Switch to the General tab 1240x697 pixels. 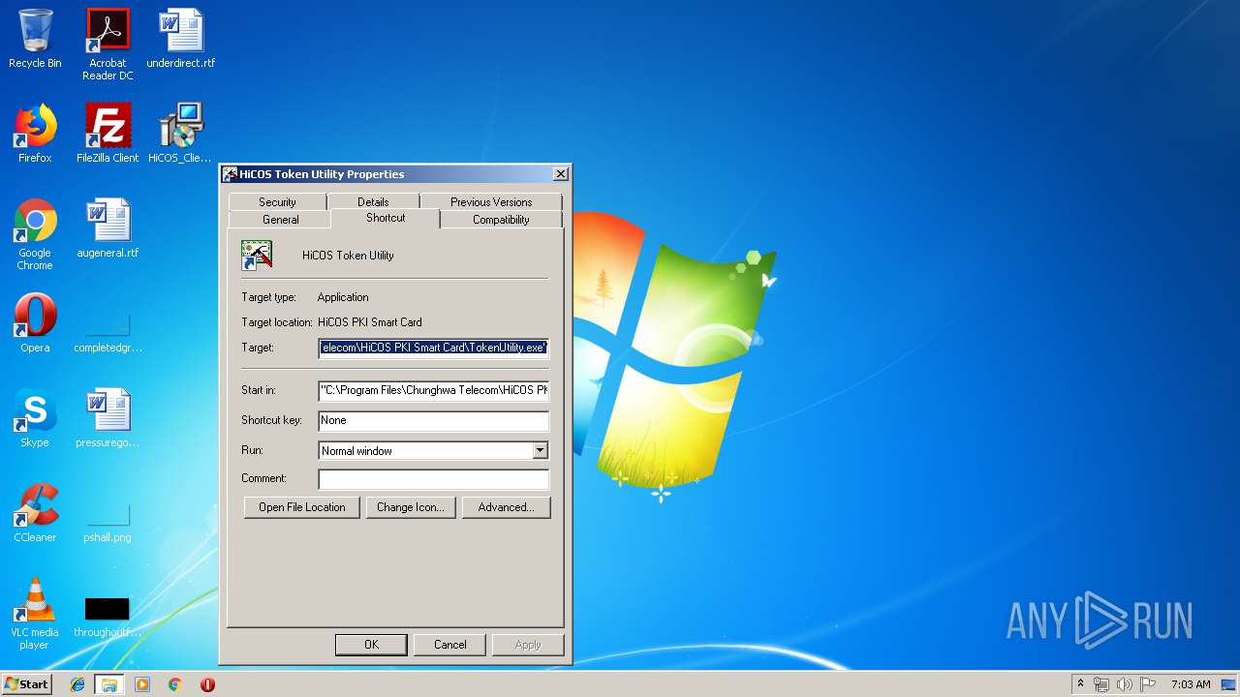click(x=281, y=219)
